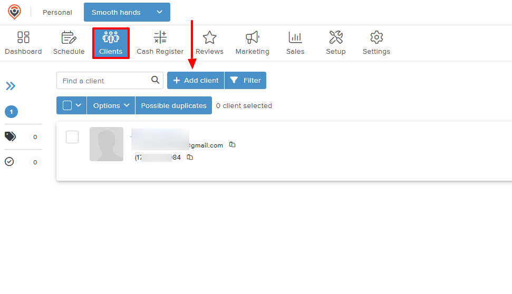This screenshot has height=294, width=512.
Task: Copy the client's email address
Action: (233, 145)
